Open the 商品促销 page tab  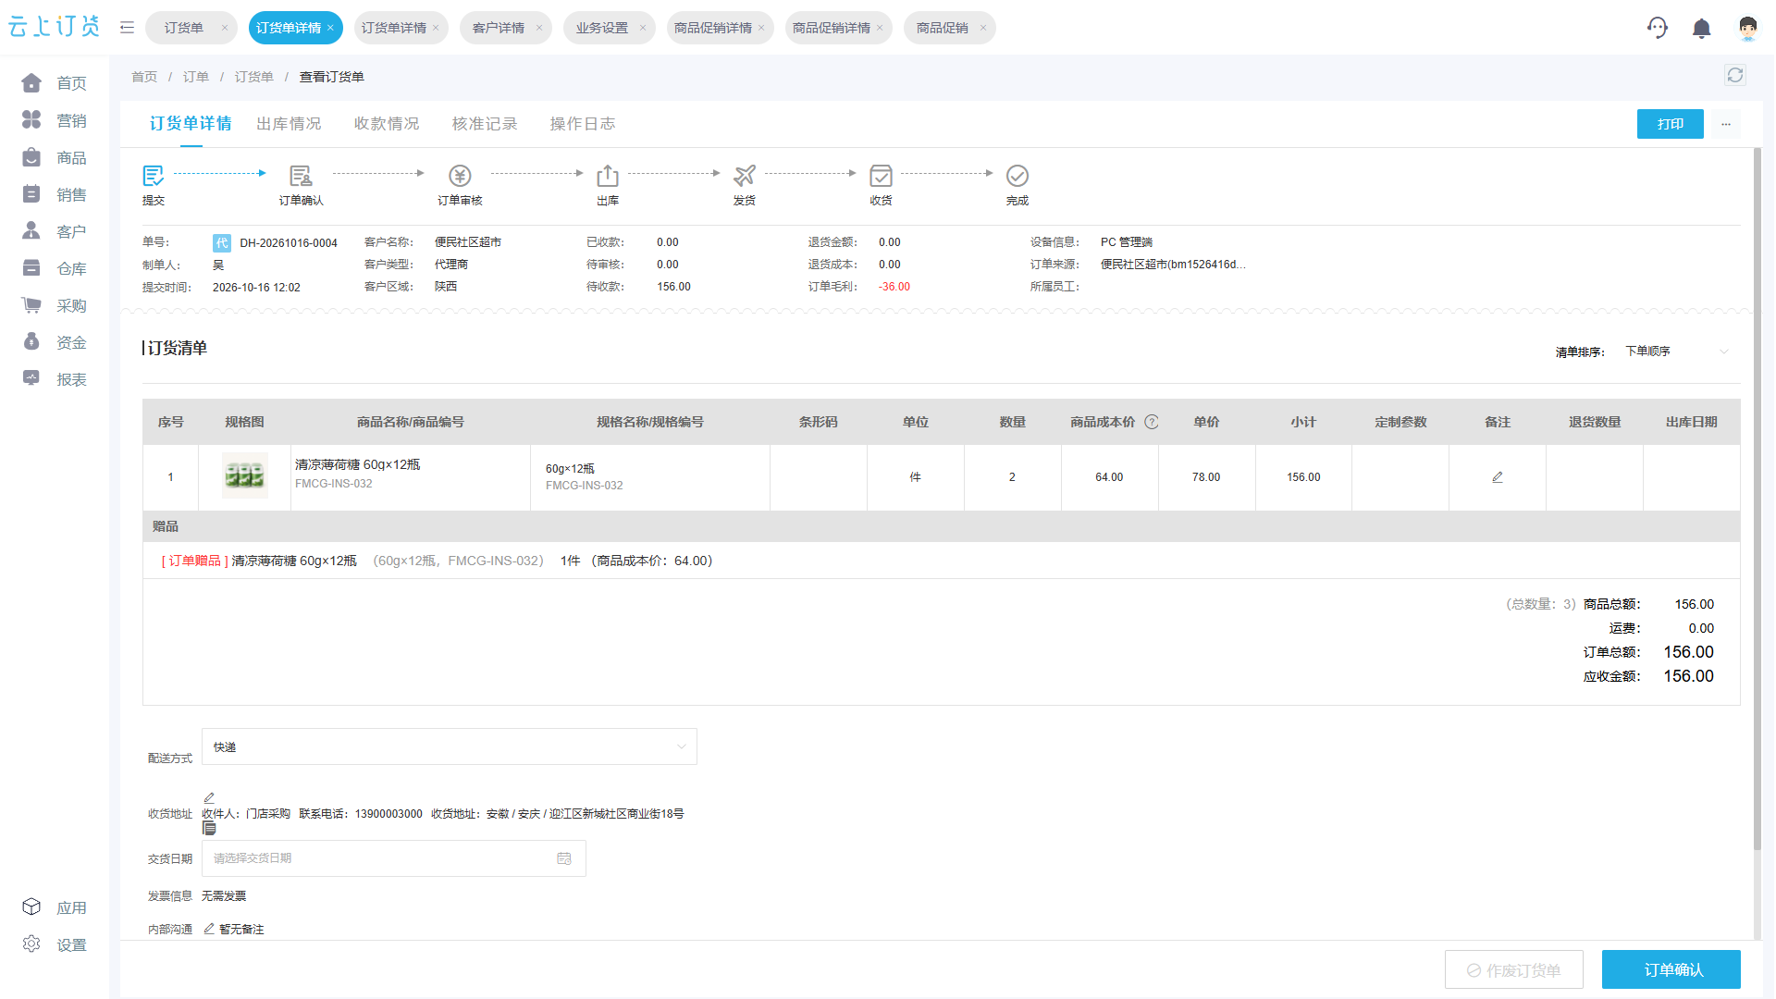[942, 28]
